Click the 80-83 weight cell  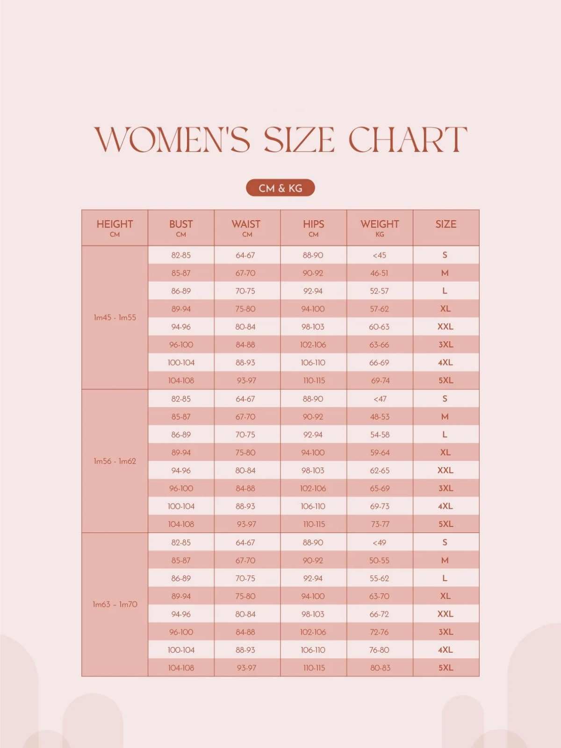pyautogui.click(x=380, y=668)
